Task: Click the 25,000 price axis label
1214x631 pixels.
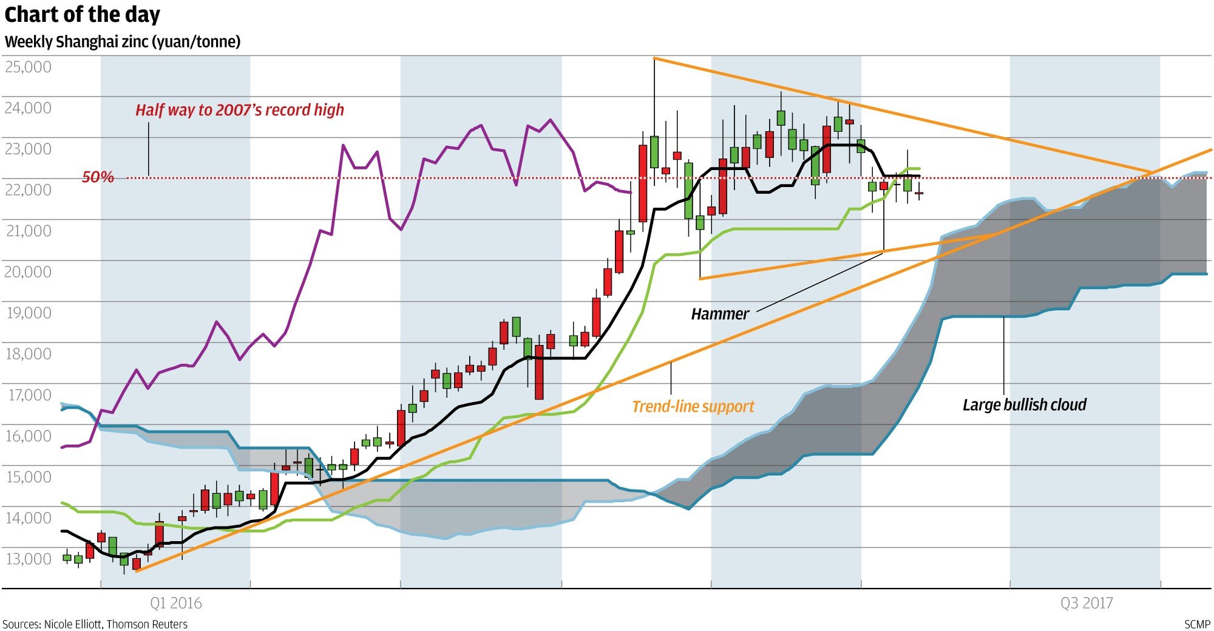Action: click(29, 67)
